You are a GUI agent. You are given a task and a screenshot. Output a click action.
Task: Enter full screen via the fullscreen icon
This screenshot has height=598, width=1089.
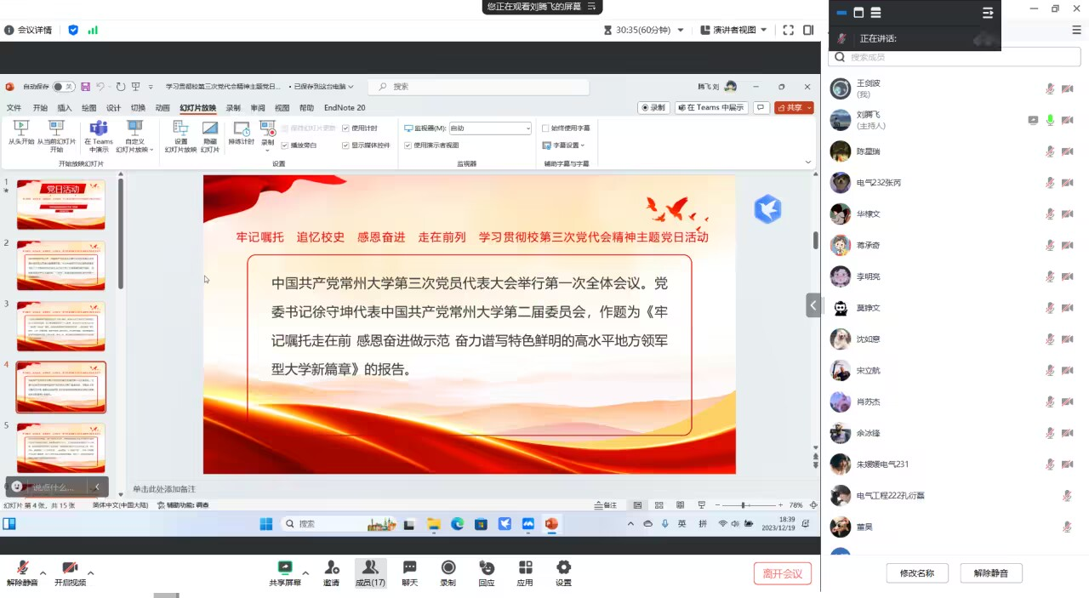[788, 30]
